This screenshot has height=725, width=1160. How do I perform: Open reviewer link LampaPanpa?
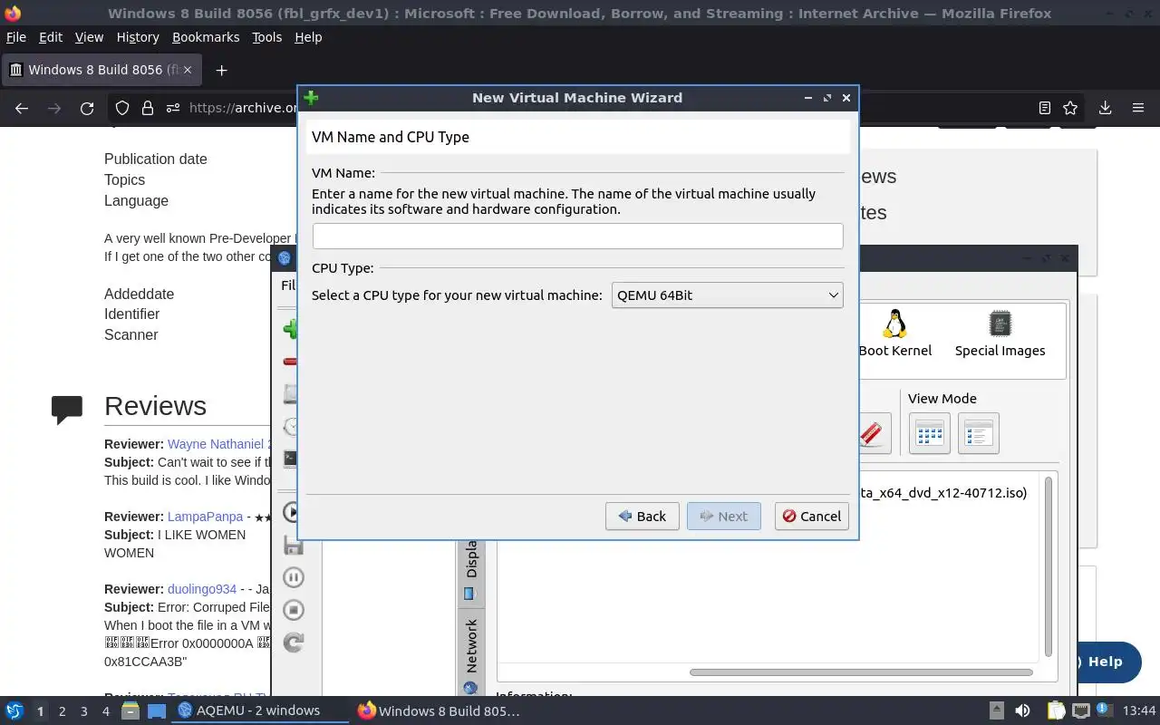pos(206,517)
